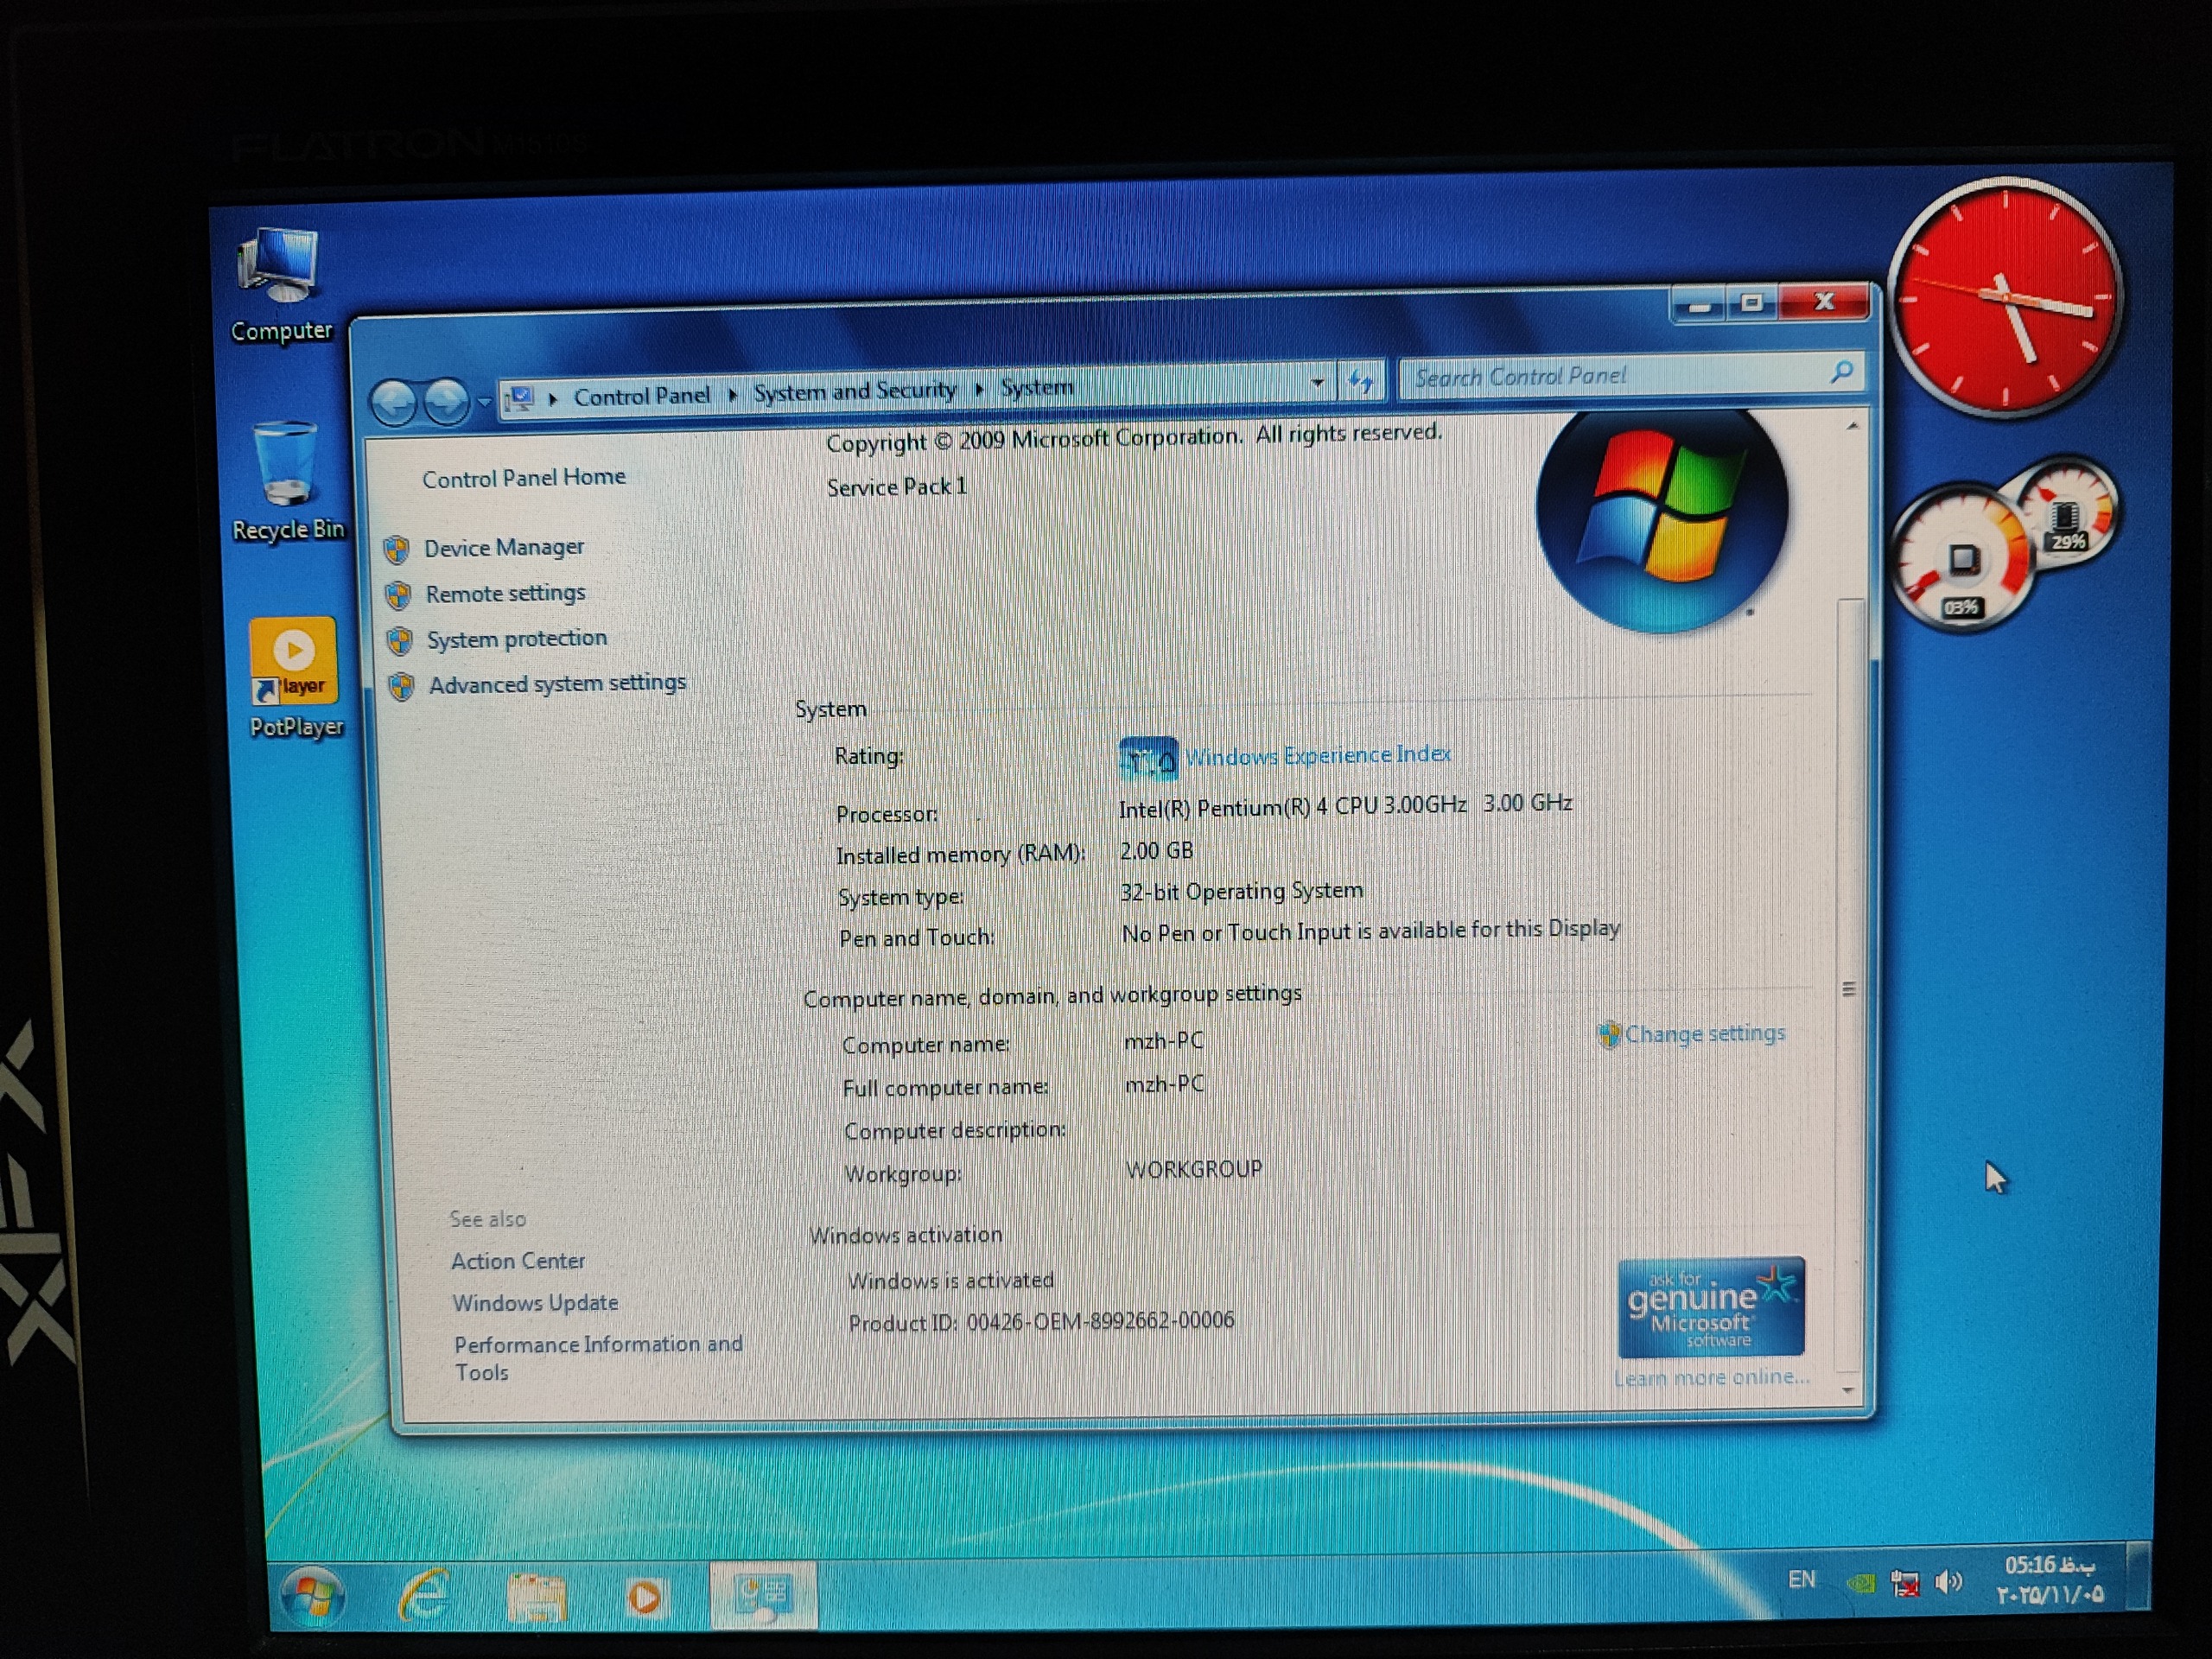The width and height of the screenshot is (2212, 1659).
Task: Open Windows Experience Index link
Action: [x=1318, y=756]
